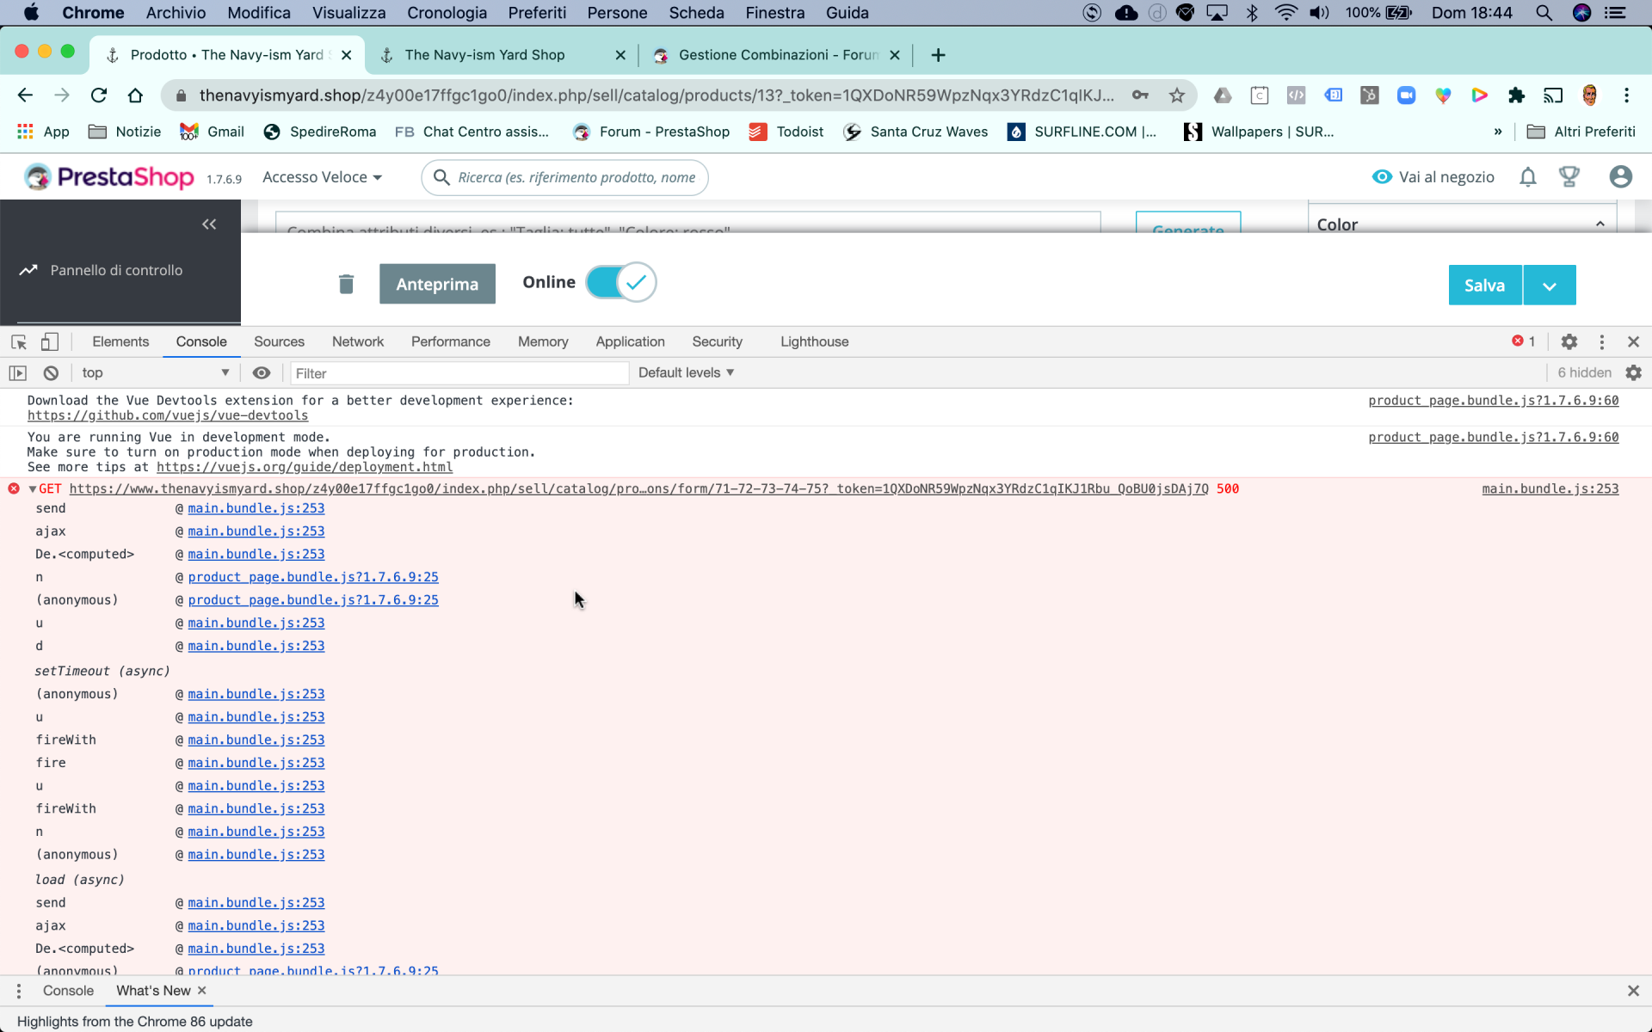
Task: Open the Default levels dropdown
Action: tap(686, 372)
